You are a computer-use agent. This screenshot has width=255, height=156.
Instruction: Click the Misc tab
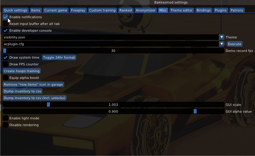tap(163, 10)
